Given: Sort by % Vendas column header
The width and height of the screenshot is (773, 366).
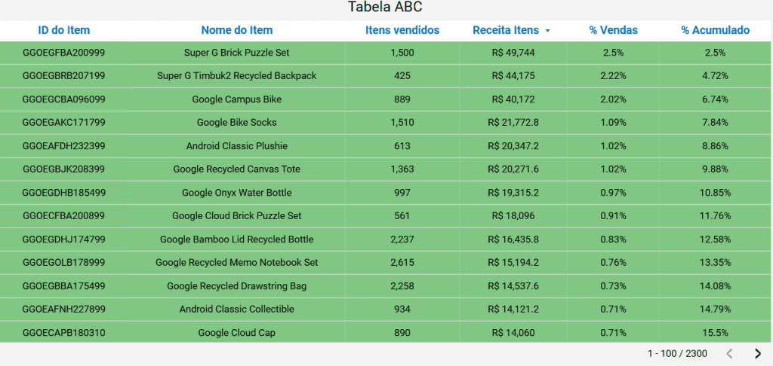Looking at the screenshot, I should click(614, 30).
